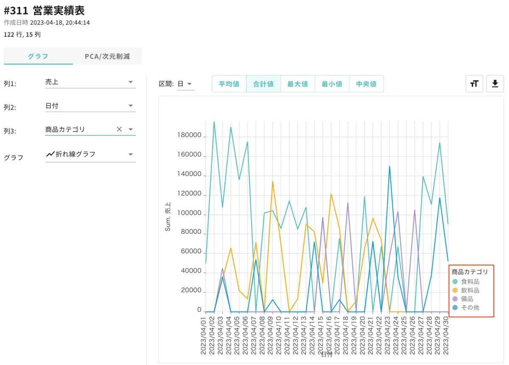This screenshot has width=509, height=365.
Task: Toggle the 飲料品 legend swatch
Action: coord(455,290)
